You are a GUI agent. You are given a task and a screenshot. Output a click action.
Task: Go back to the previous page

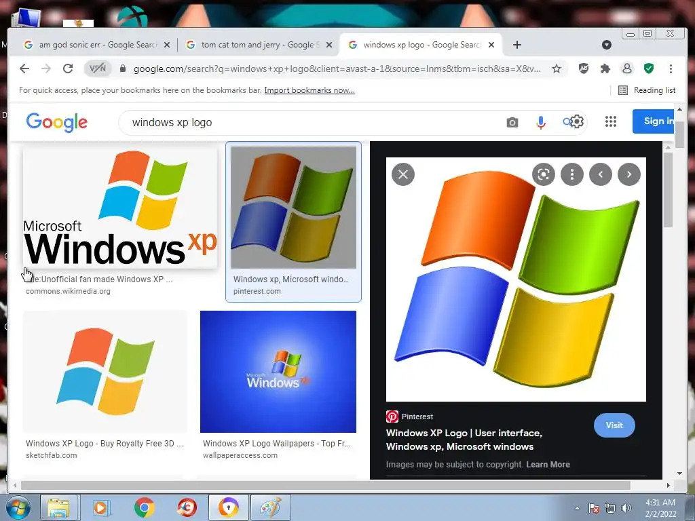24,69
